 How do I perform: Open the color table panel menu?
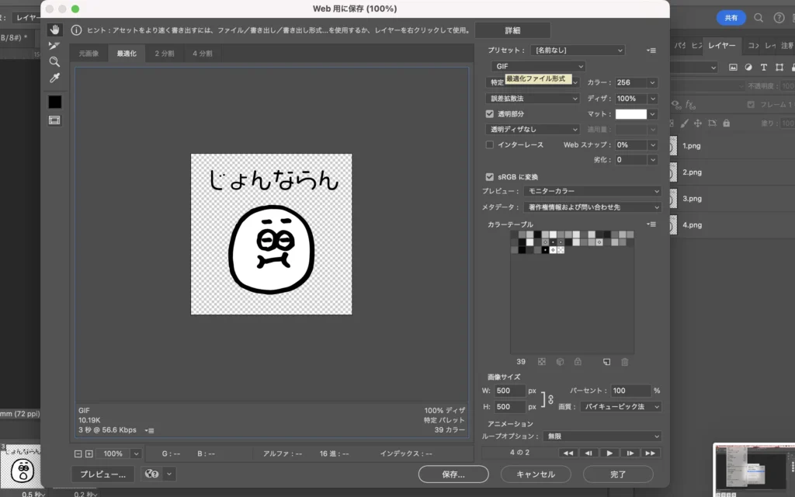[x=651, y=224]
